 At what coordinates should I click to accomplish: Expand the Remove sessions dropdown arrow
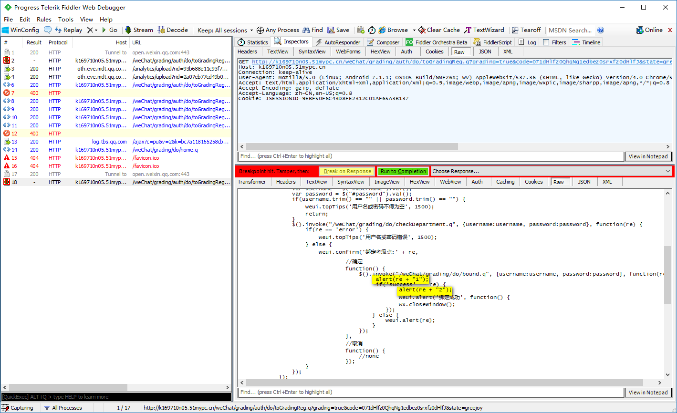click(96, 30)
